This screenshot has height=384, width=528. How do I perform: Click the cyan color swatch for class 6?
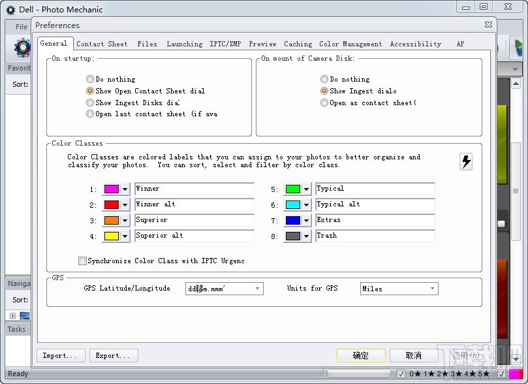[292, 205]
